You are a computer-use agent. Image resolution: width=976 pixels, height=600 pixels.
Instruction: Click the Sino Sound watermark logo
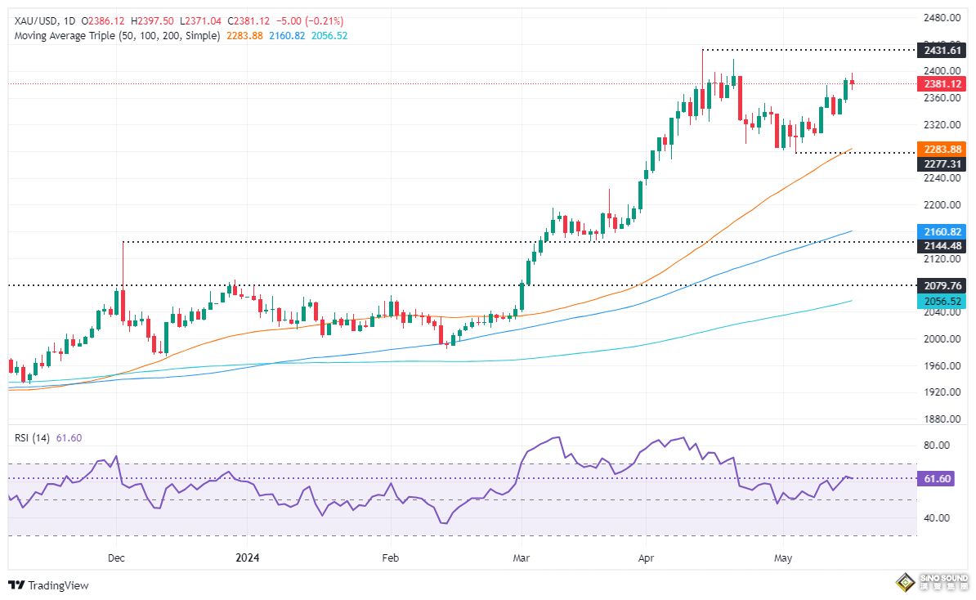click(931, 582)
